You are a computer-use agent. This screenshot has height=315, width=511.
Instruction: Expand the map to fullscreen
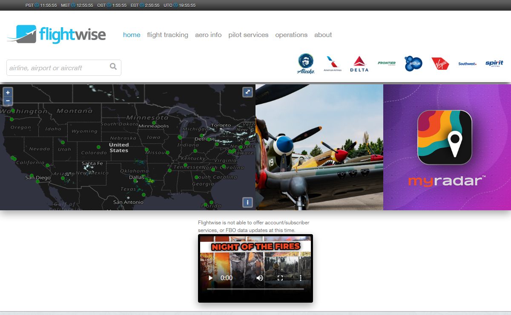point(248,92)
